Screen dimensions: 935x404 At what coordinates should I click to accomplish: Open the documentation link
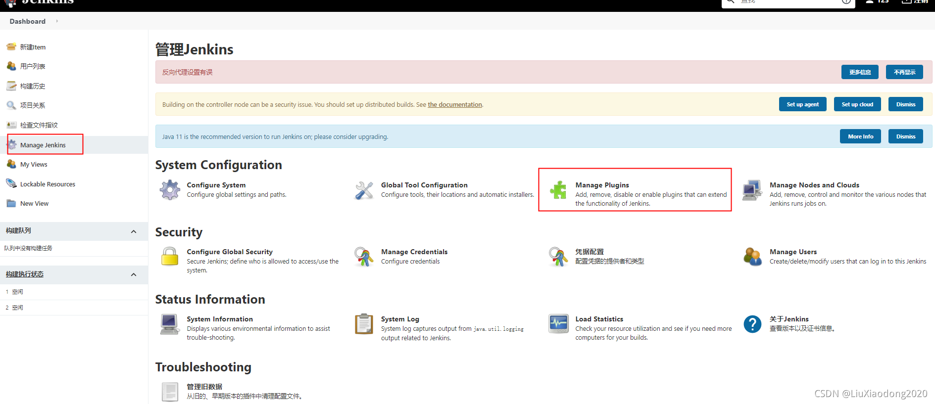click(455, 104)
